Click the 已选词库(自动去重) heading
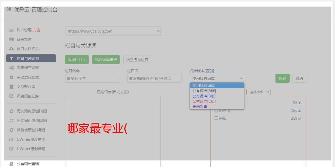The image size is (335, 167). (113, 92)
